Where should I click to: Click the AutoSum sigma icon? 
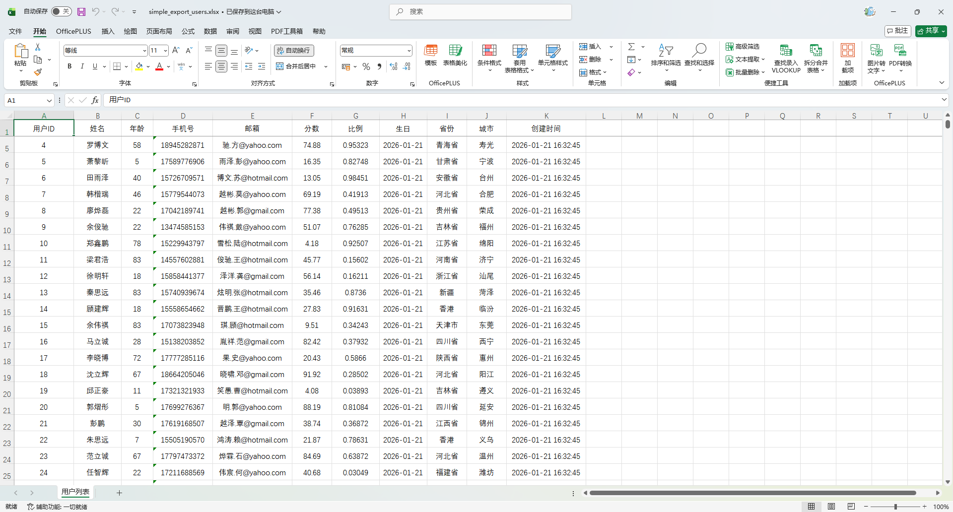(x=631, y=47)
